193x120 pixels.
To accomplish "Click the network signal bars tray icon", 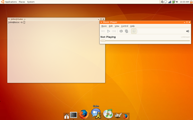I will click(170, 2).
